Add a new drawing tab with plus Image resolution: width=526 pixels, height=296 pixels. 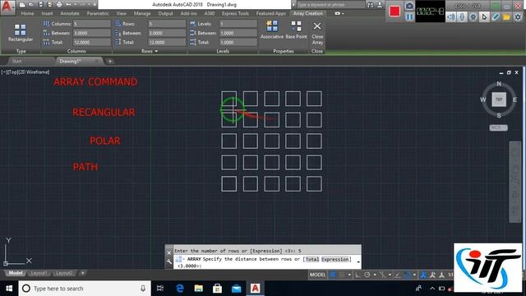tap(109, 62)
